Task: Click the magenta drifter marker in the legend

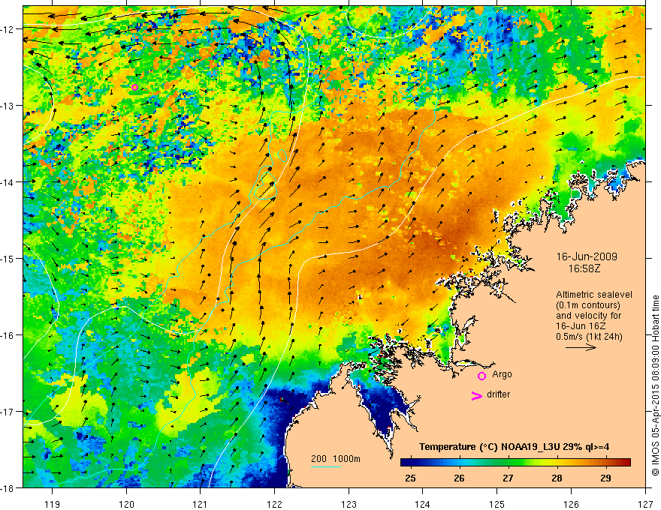Action: (476, 395)
